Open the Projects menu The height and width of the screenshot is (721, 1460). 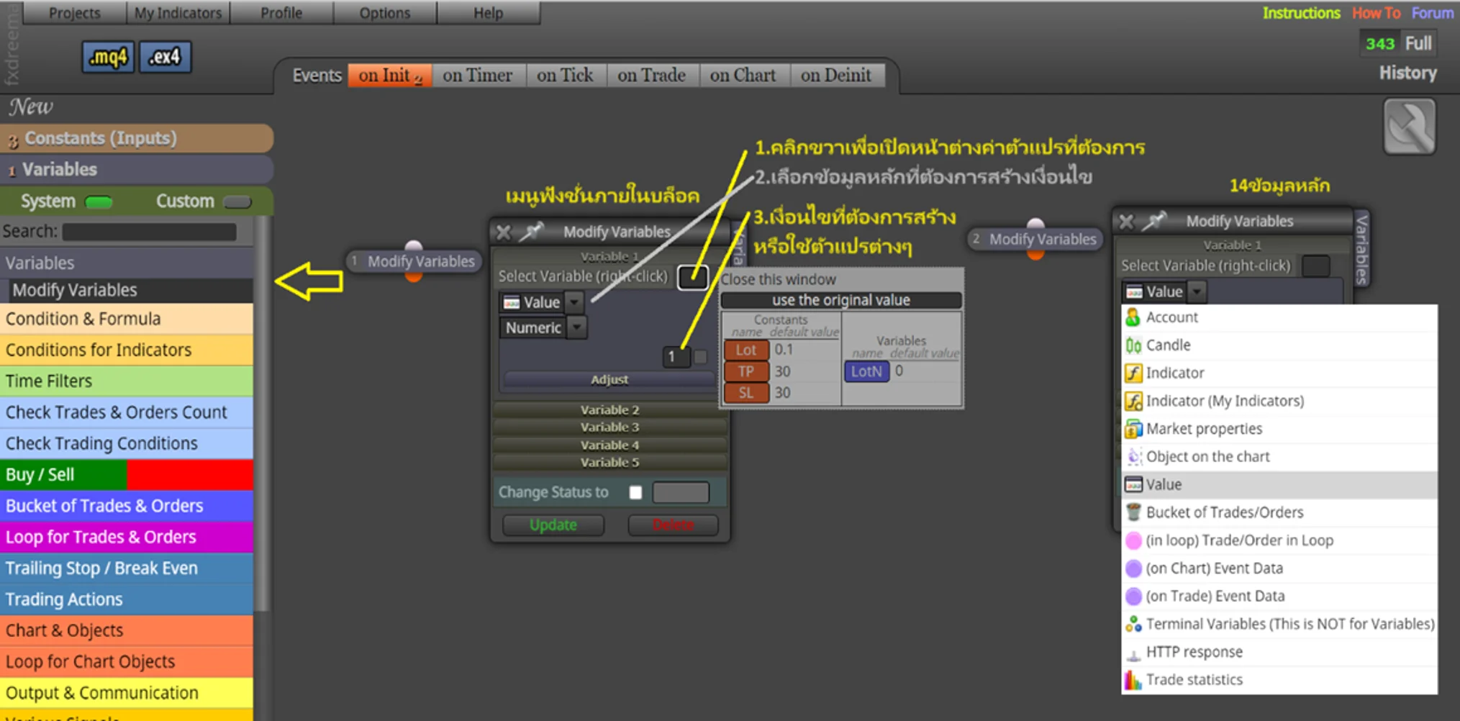(x=74, y=13)
